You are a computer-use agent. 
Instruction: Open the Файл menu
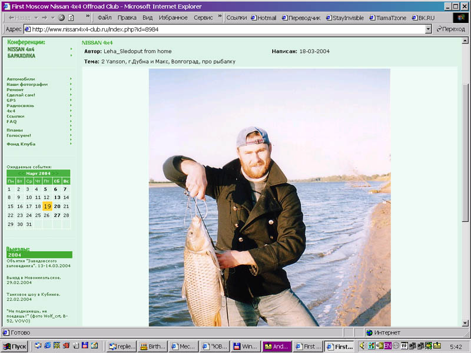pyautogui.click(x=105, y=18)
